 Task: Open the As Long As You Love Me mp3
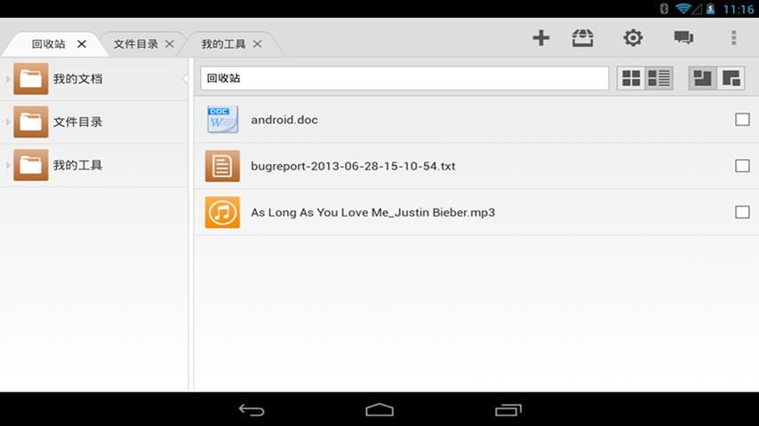pos(372,213)
